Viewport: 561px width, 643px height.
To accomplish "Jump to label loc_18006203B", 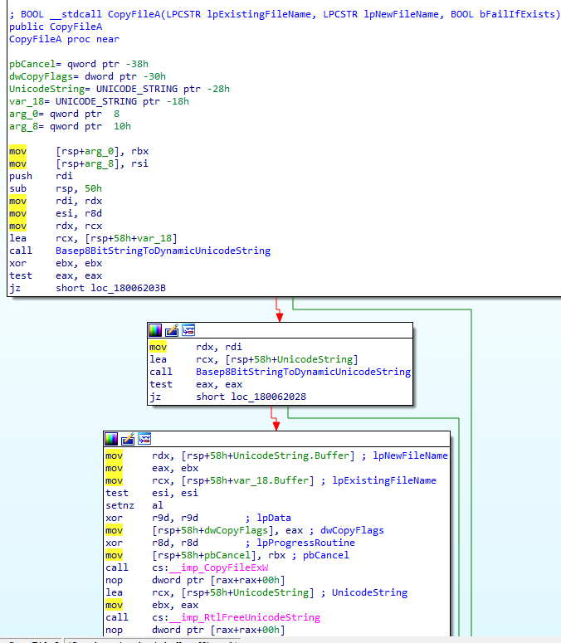I will (128, 288).
